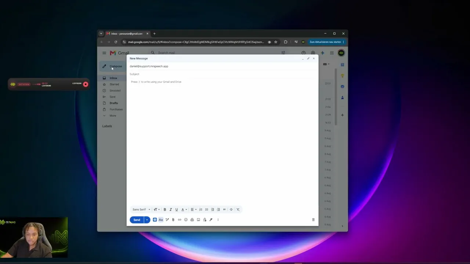Click the recipient field with daniel@support.mrspeech.app

tap(222, 66)
